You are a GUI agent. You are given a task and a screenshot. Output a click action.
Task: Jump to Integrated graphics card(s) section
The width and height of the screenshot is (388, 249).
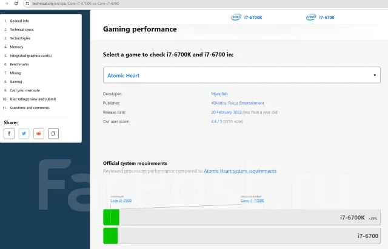click(31, 56)
